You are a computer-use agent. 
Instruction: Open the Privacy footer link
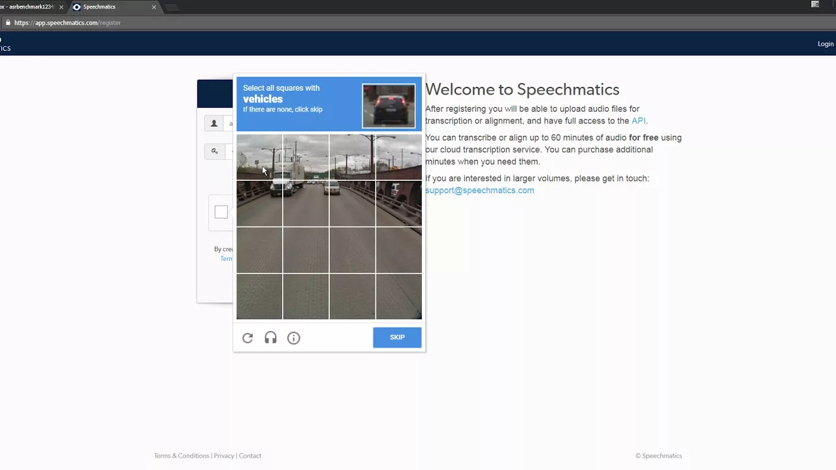224,456
